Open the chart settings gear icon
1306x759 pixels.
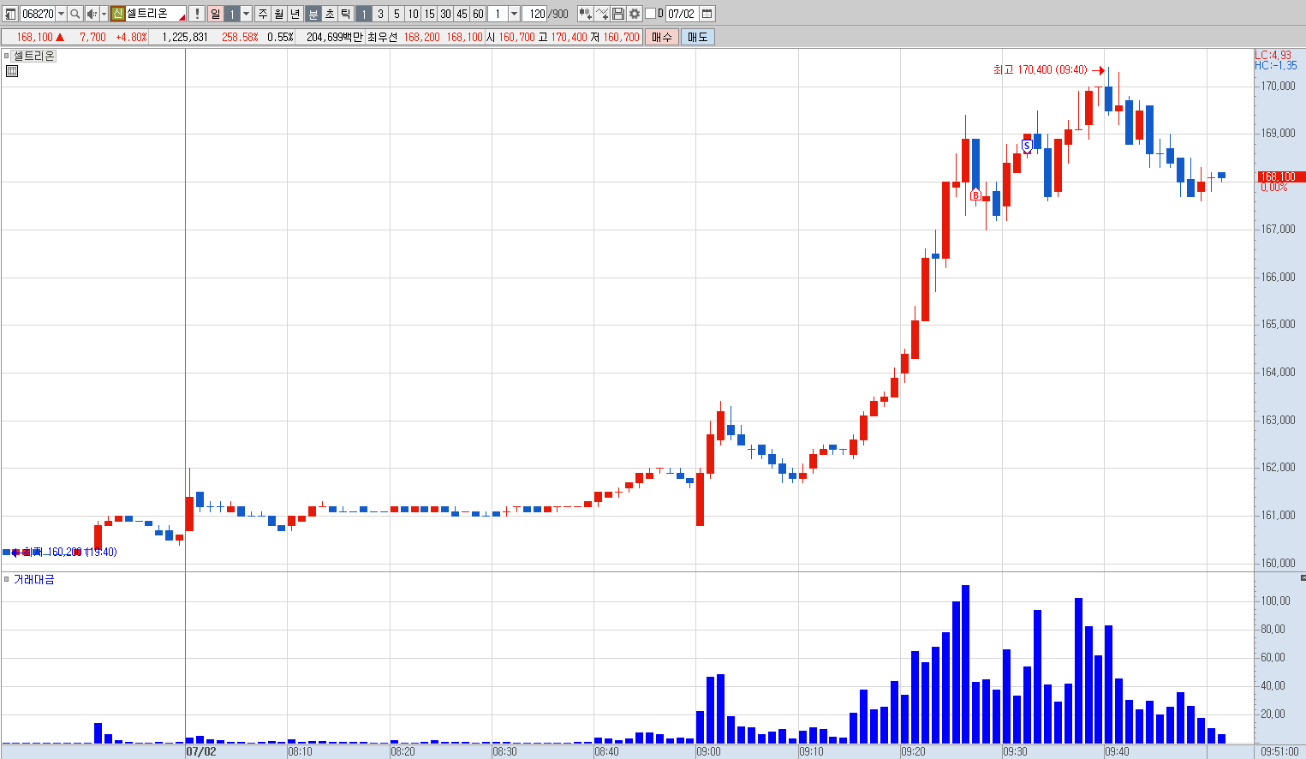[635, 14]
